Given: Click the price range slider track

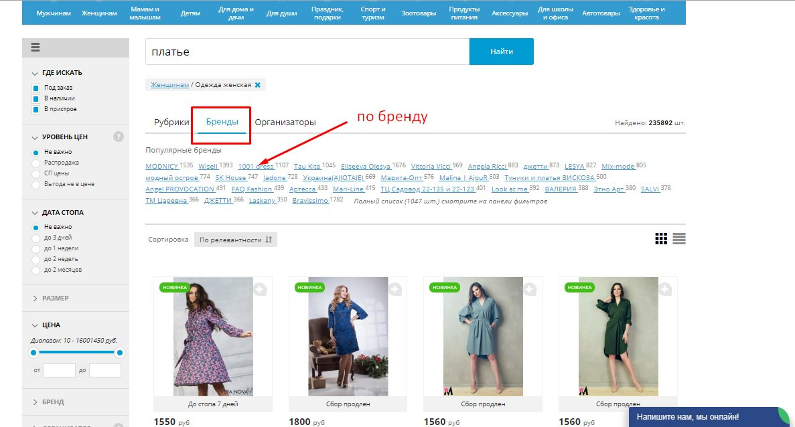Looking at the screenshot, I should 77,353.
